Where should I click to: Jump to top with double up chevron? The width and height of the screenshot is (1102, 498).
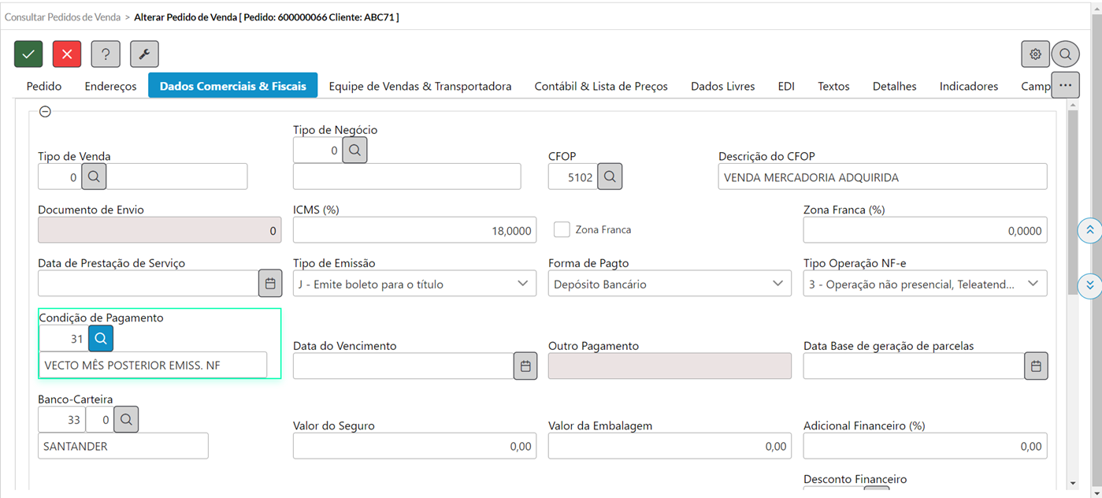(1090, 230)
